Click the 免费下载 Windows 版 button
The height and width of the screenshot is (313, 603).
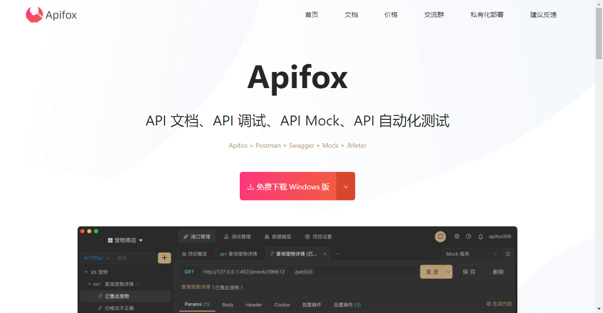coord(288,186)
